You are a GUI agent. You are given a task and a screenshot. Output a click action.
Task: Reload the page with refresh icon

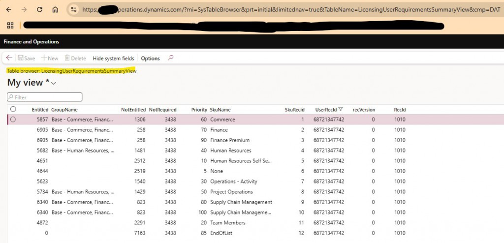[39, 10]
